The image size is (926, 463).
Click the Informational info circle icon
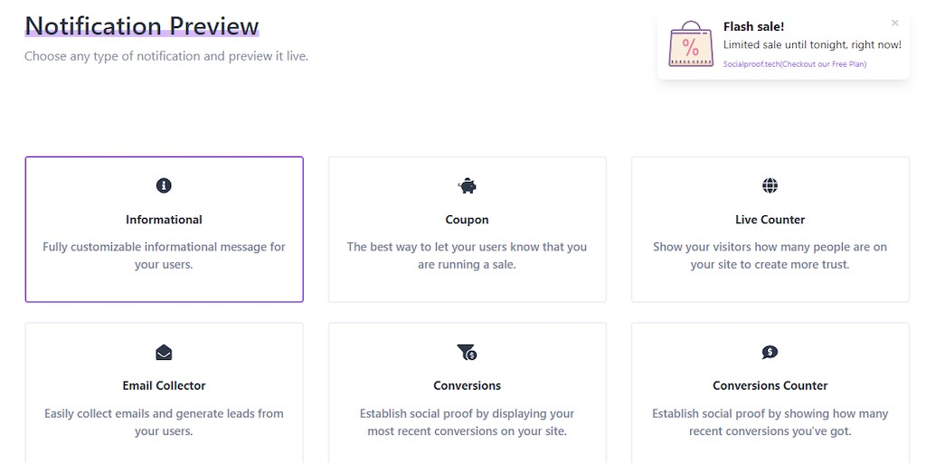pos(164,185)
